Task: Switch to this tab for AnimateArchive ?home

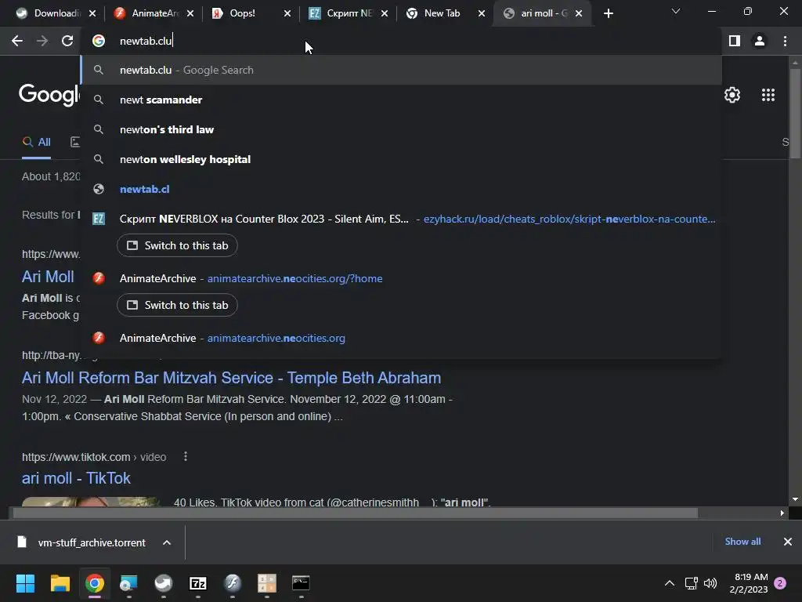Action: [177, 305]
